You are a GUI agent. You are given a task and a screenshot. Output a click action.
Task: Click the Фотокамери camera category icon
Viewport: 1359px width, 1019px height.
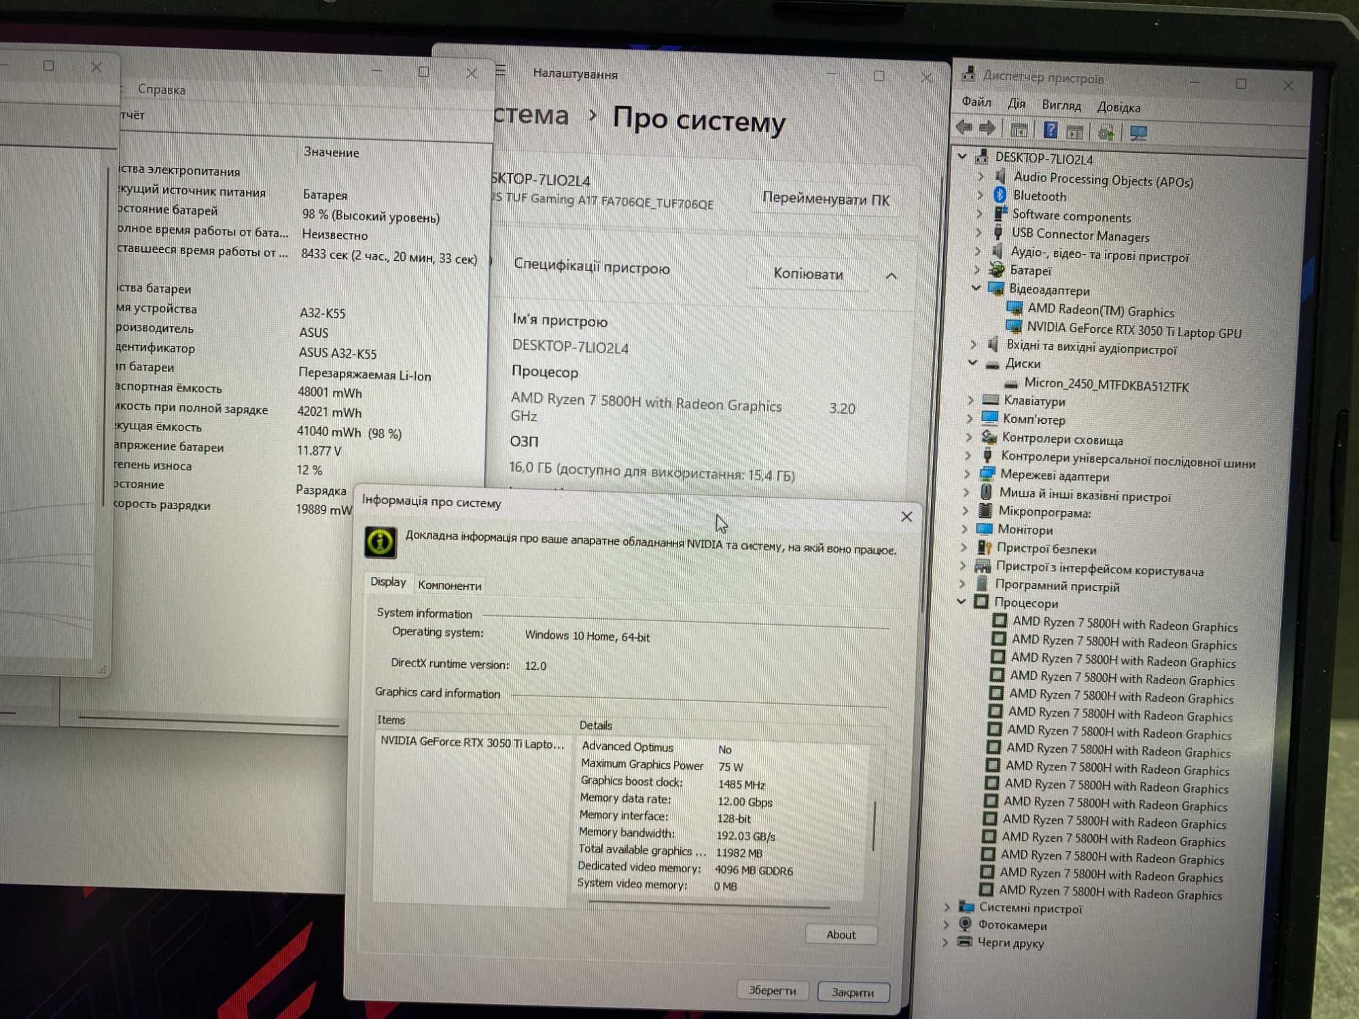[965, 924]
